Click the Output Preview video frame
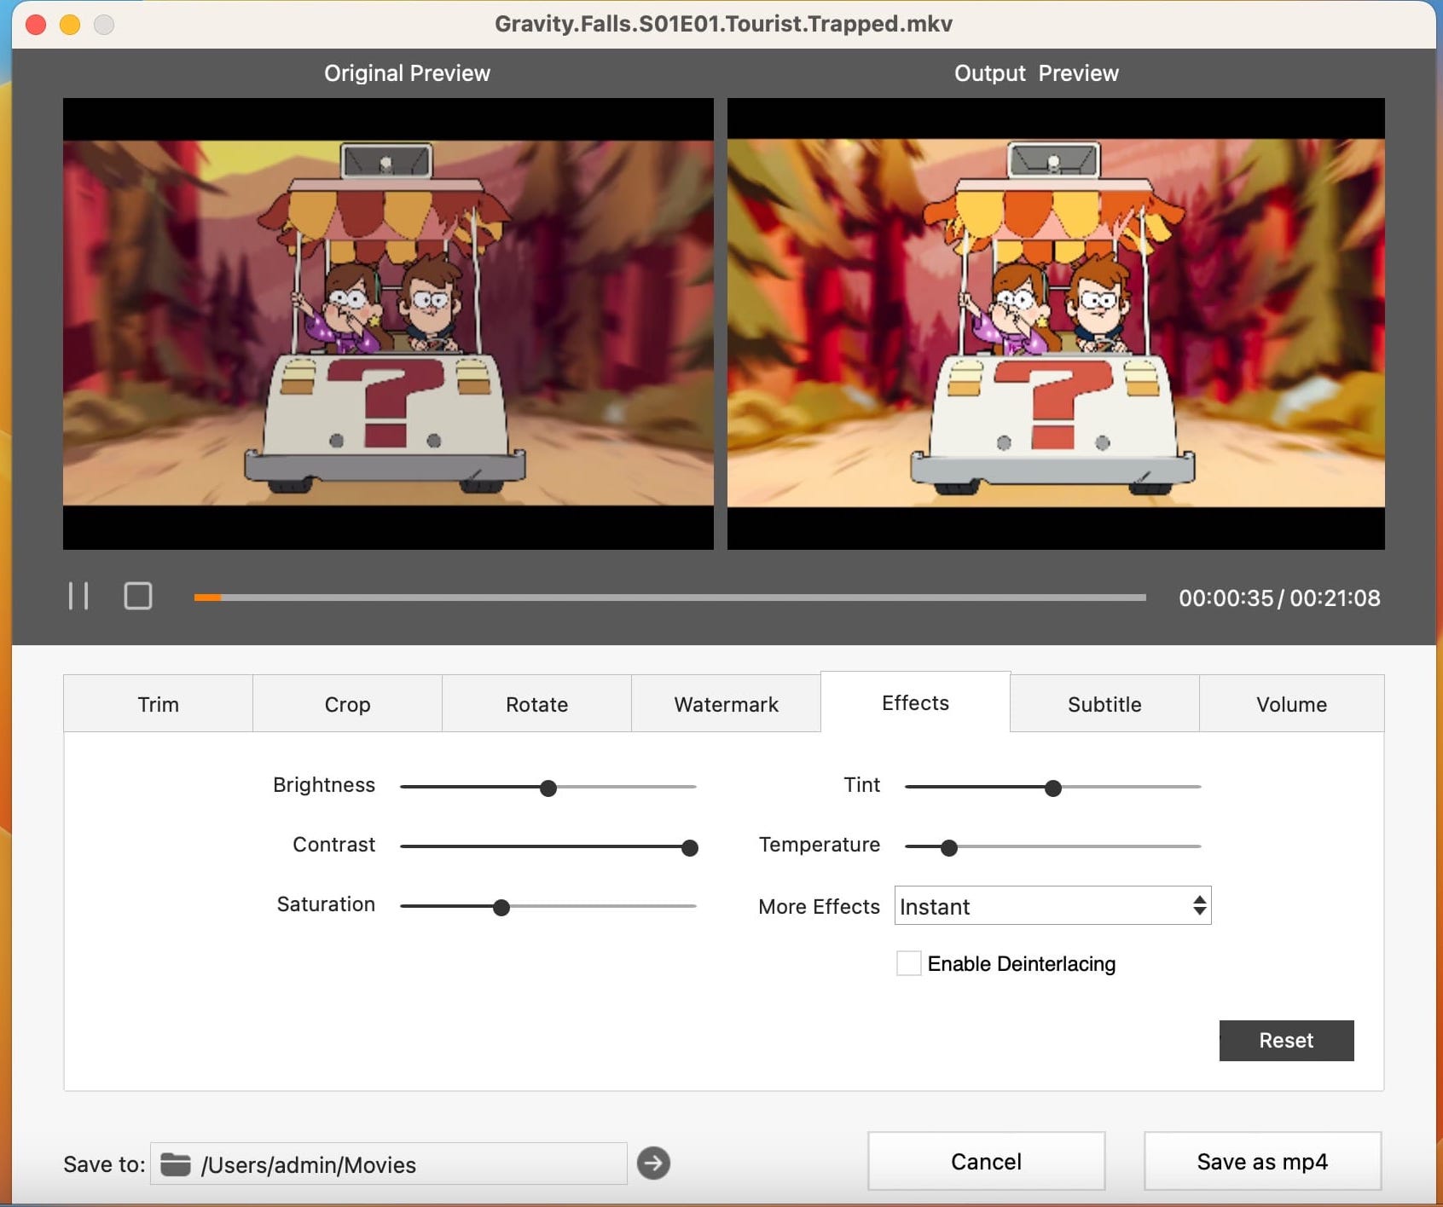Image resolution: width=1443 pixels, height=1207 pixels. click(1056, 323)
